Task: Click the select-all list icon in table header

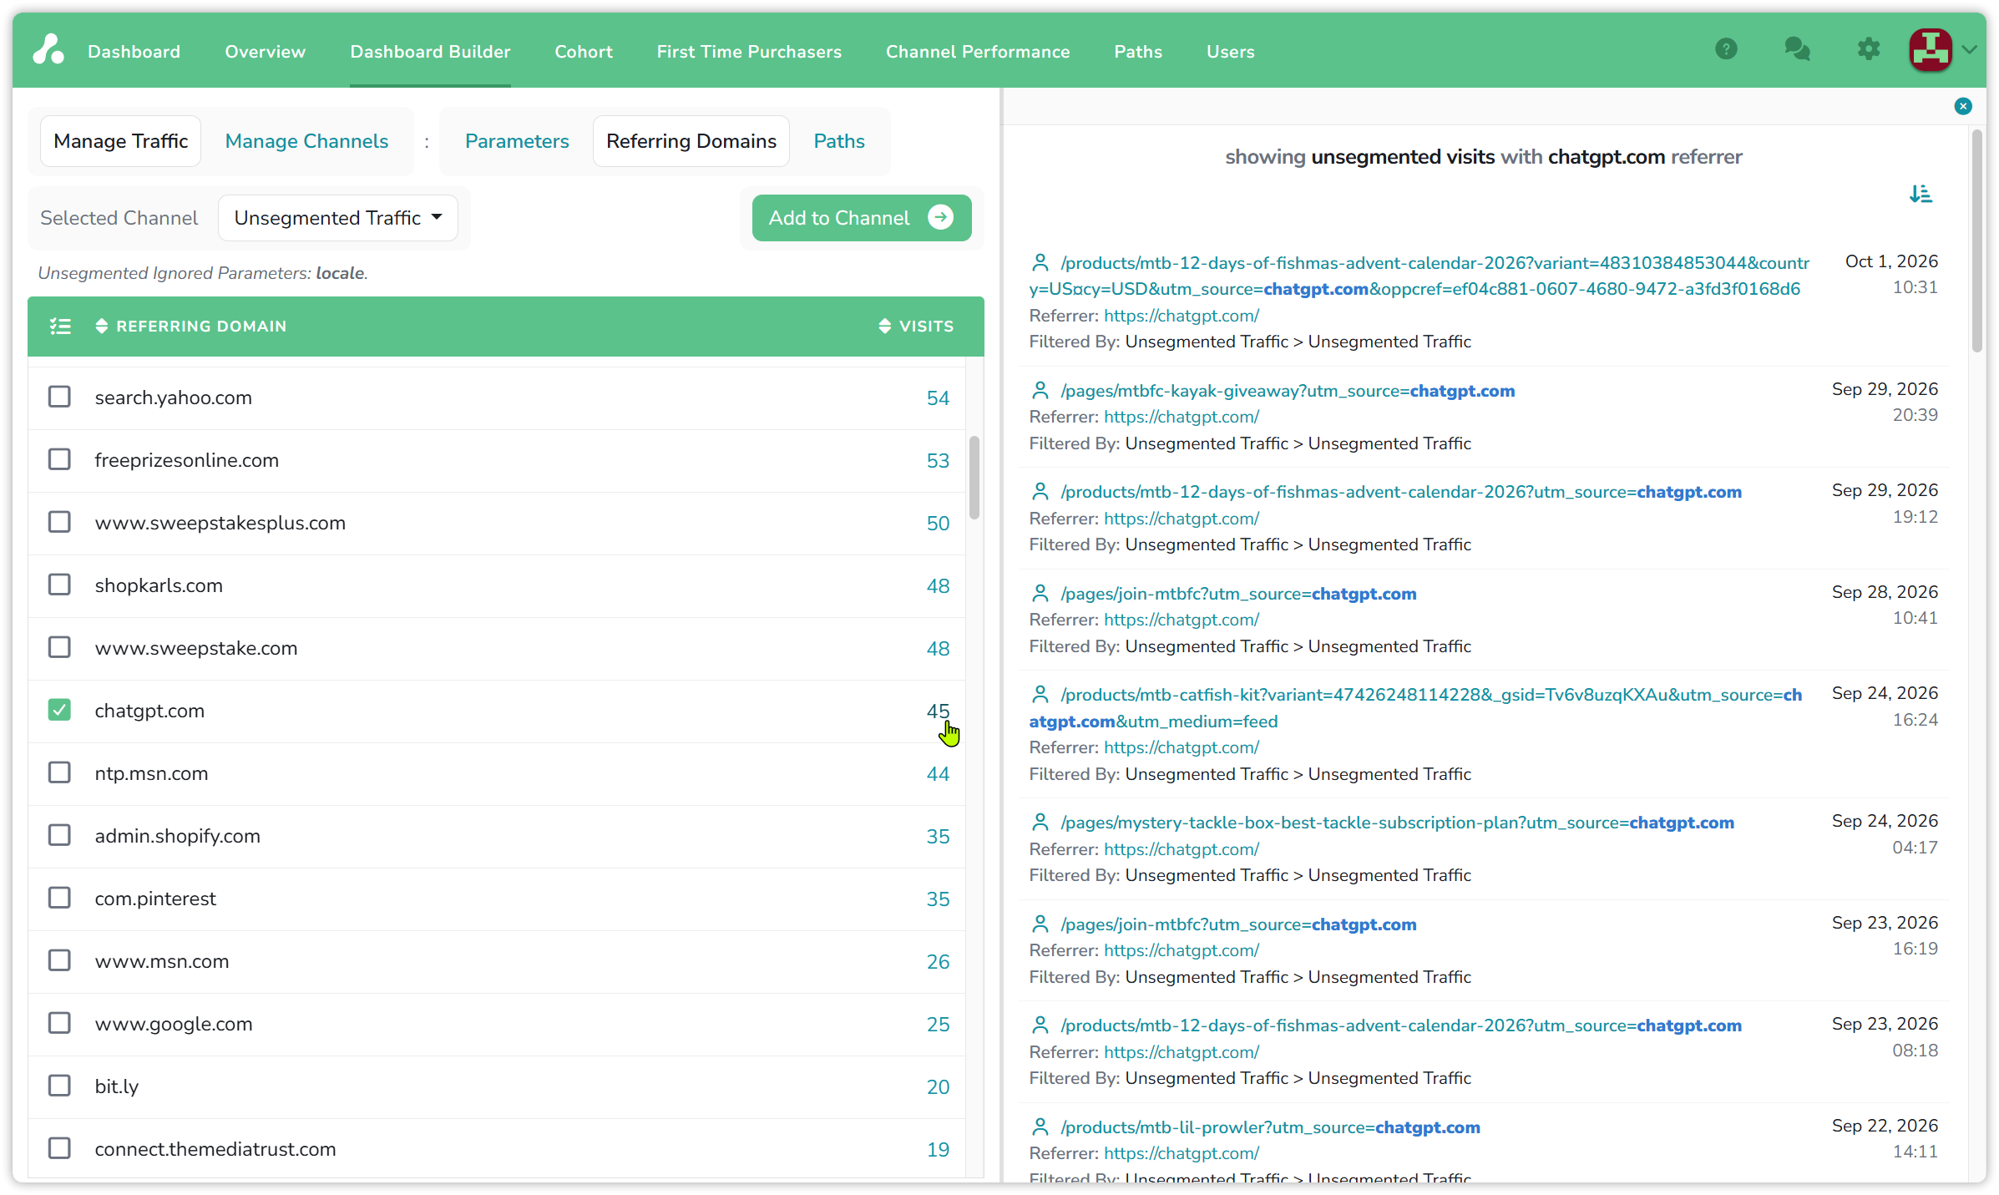Action: pos(60,327)
